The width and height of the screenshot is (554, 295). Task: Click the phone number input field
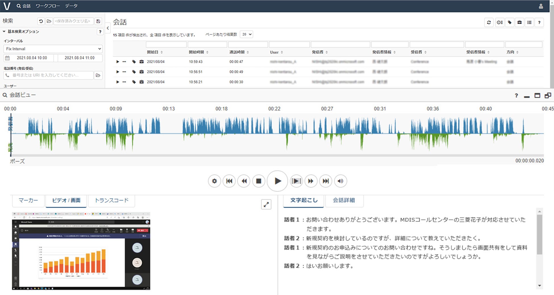(49, 75)
